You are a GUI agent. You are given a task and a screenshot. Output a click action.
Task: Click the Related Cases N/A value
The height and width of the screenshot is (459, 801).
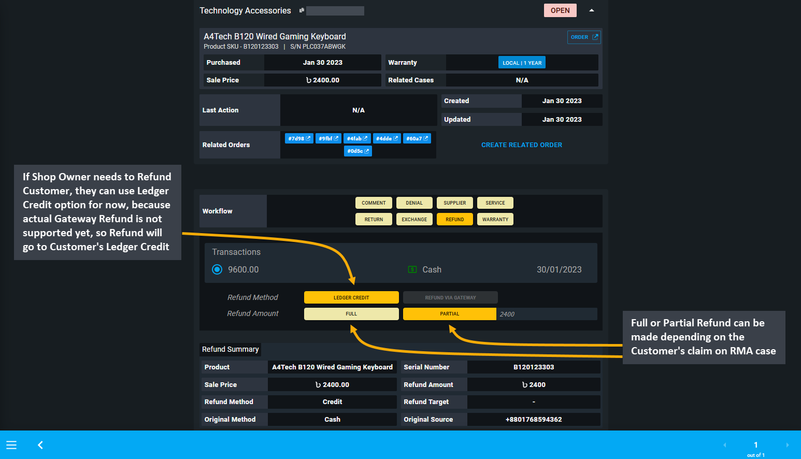tap(522, 80)
